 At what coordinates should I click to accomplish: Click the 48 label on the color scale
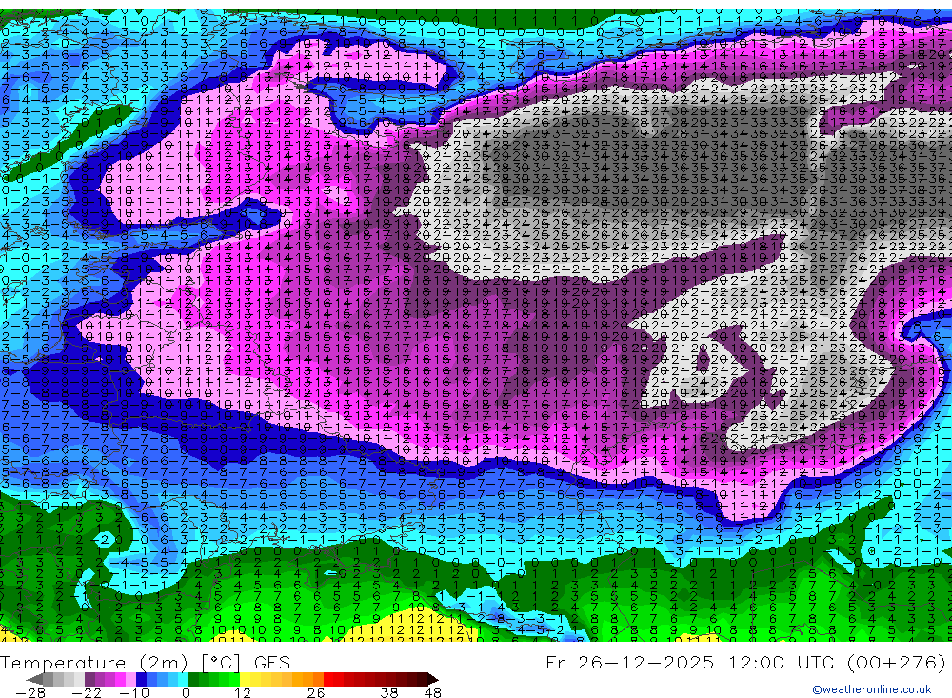tap(432, 693)
